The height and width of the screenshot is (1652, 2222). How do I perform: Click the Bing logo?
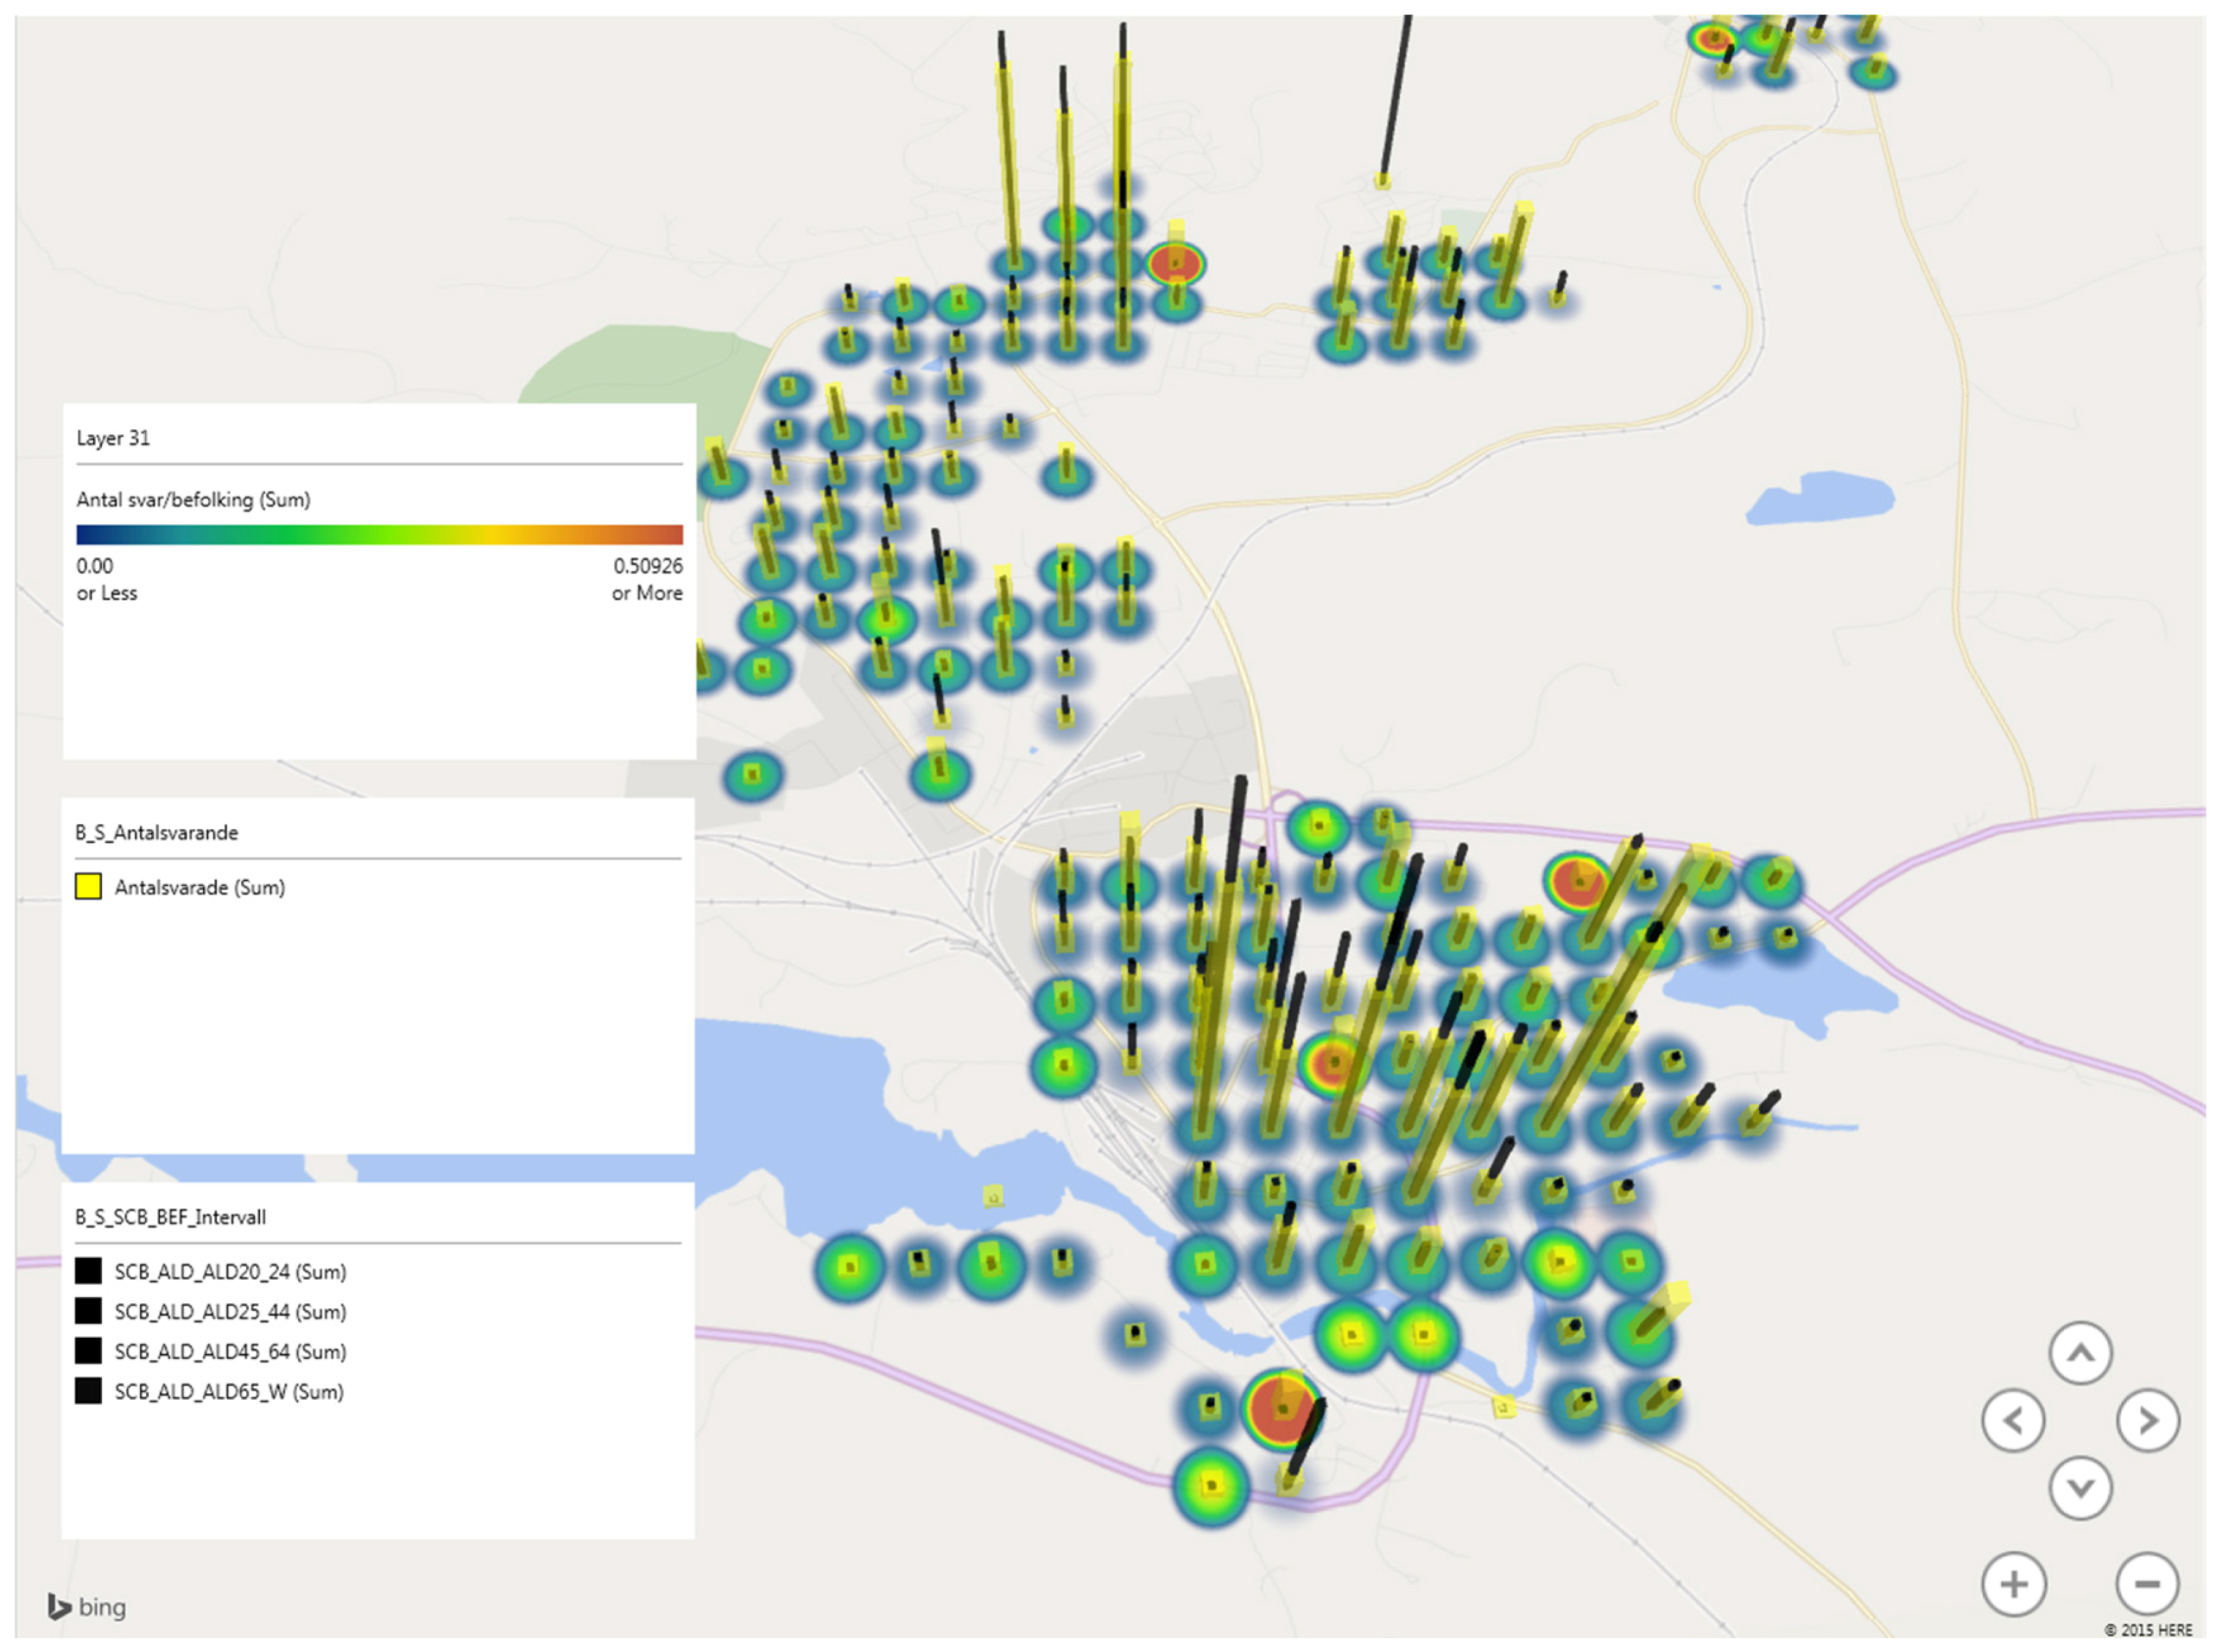point(88,1607)
